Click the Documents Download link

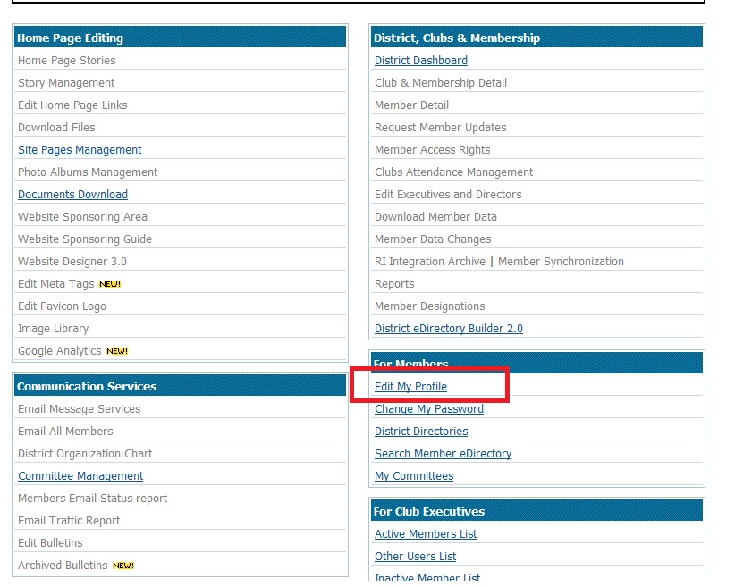(x=72, y=195)
